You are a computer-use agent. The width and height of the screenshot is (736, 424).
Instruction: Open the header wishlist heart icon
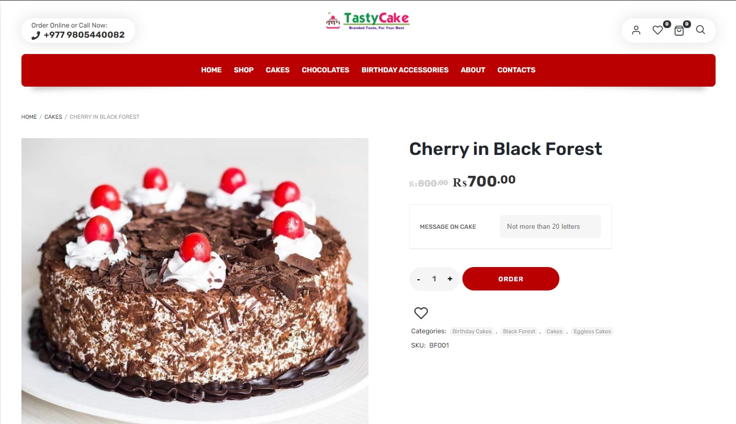(x=658, y=30)
